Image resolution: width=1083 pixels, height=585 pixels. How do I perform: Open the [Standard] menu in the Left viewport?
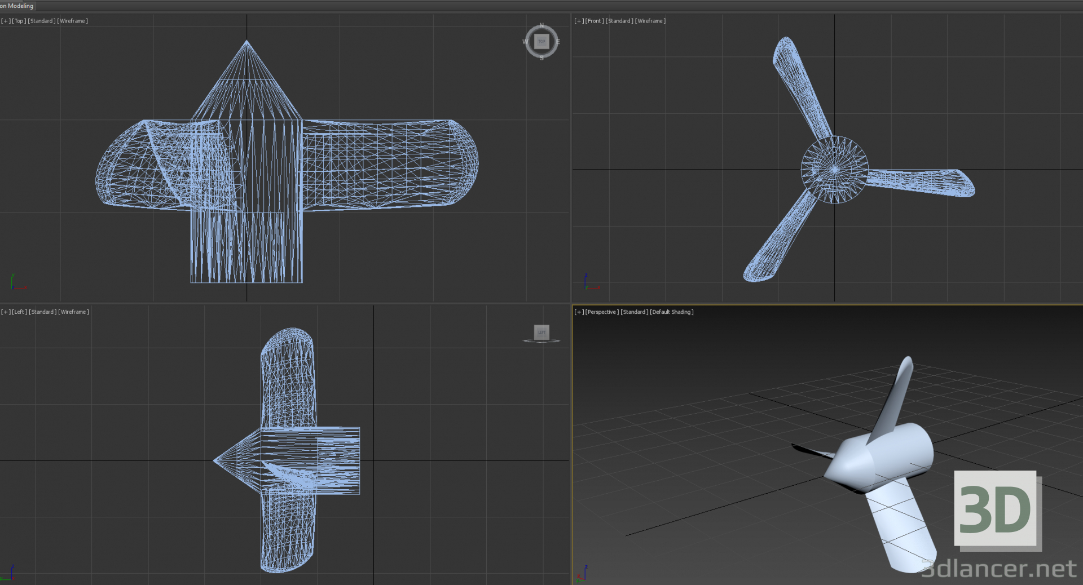(41, 312)
